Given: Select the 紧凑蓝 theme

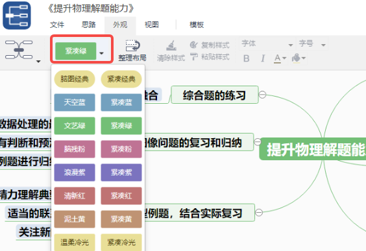Looking at the screenshot, I should [x=121, y=102].
